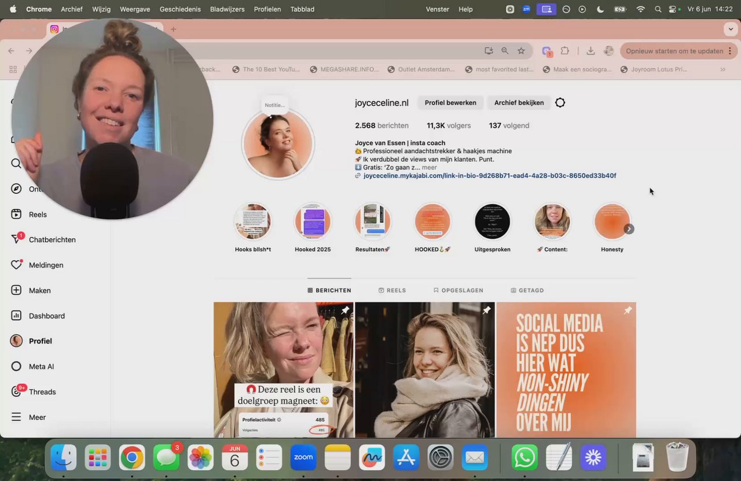Image resolution: width=741 pixels, height=481 pixels.
Task: Launch WhatsApp from the Dock
Action: [524, 458]
